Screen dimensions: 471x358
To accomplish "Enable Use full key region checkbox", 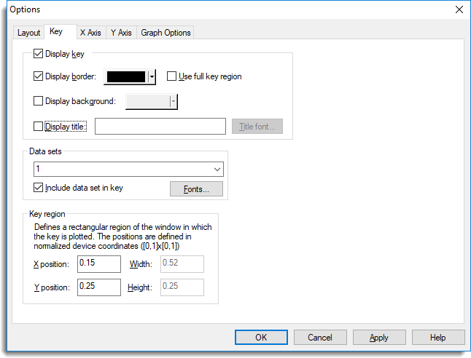I will coord(171,76).
